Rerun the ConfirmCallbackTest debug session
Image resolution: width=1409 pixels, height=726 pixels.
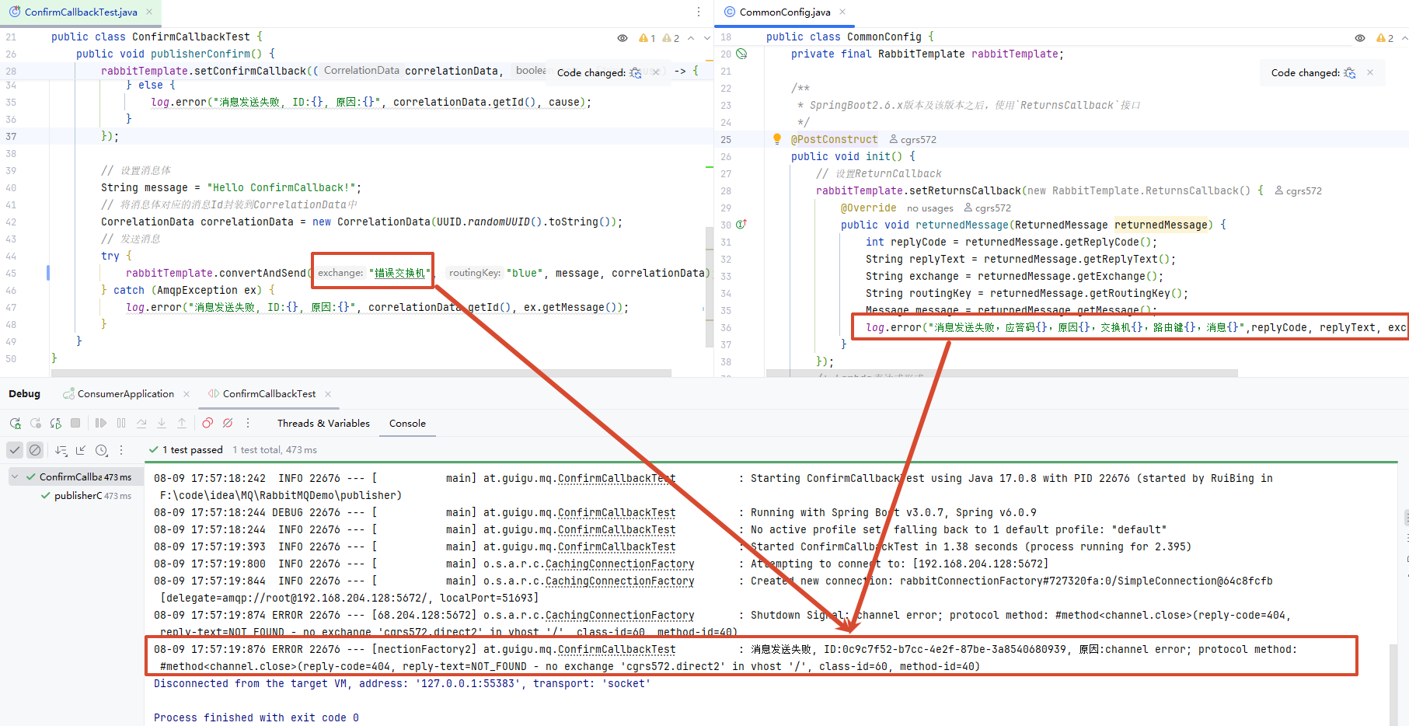[15, 424]
